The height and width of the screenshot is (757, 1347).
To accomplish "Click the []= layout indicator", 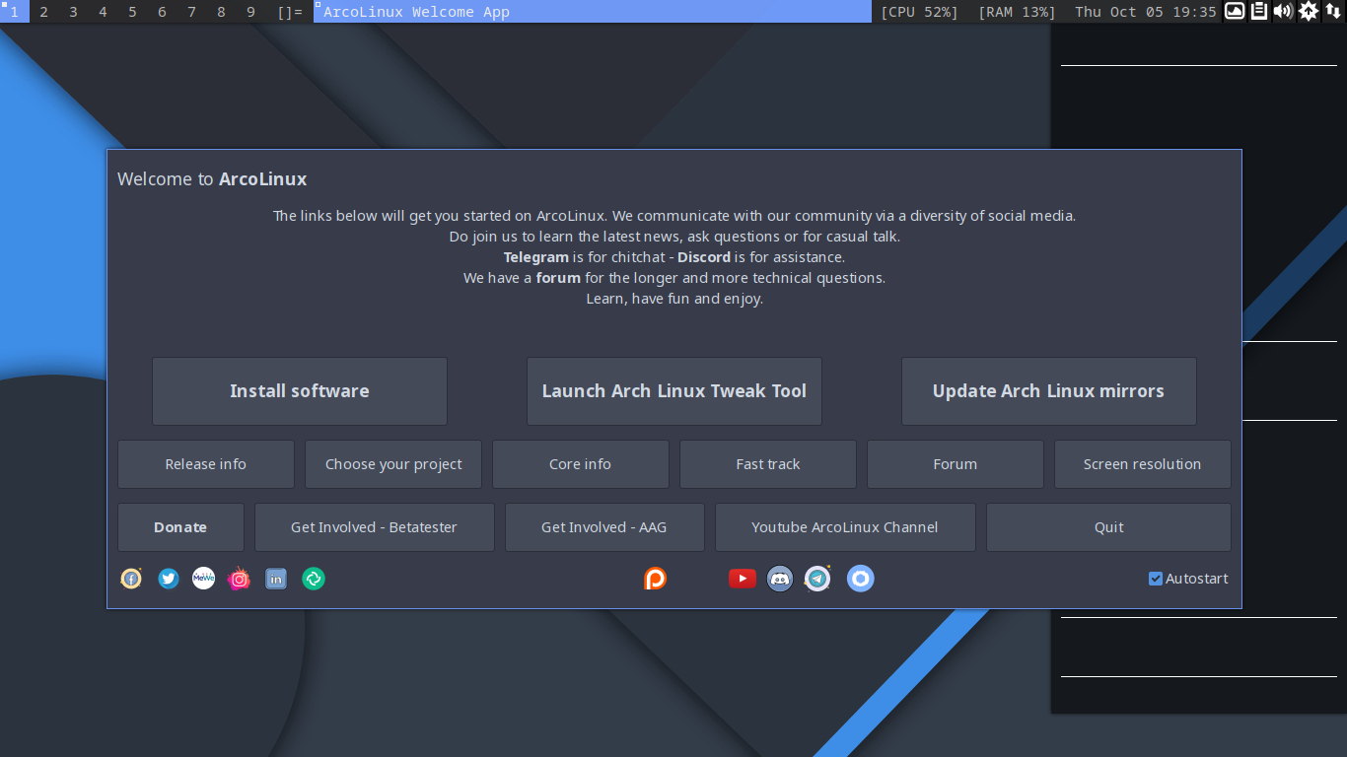I will coord(290,12).
